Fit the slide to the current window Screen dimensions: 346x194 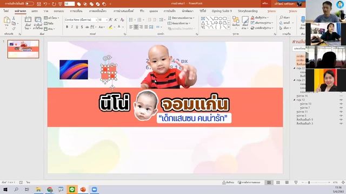[343, 183]
